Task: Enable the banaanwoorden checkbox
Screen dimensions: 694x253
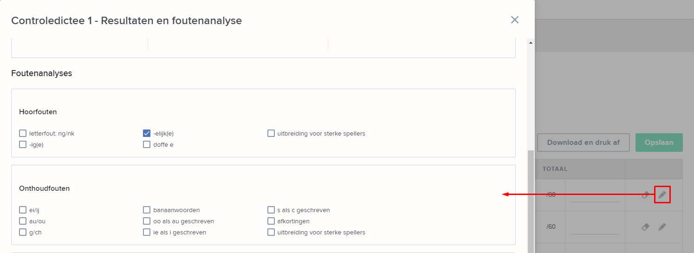Action: pos(147,210)
